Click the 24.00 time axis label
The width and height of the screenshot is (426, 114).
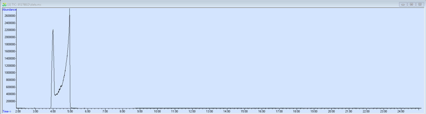pyautogui.click(x=401, y=111)
